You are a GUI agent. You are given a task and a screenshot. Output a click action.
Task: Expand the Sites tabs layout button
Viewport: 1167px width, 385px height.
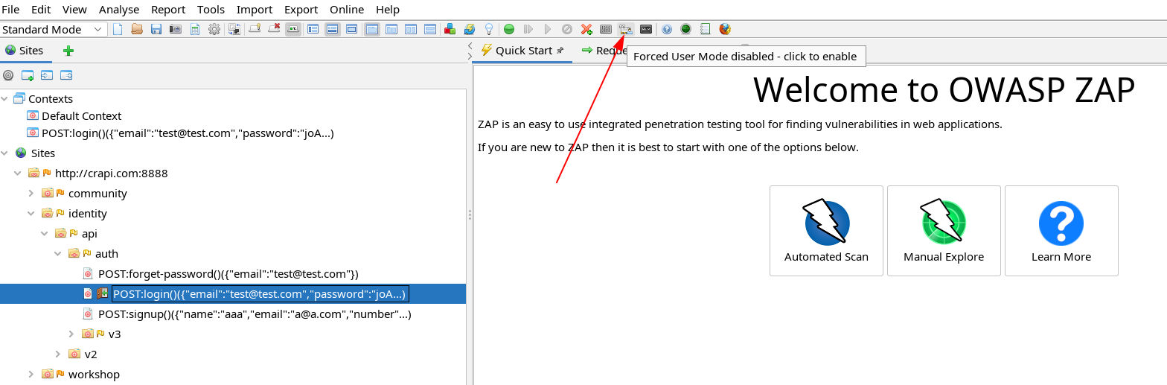tap(313, 29)
